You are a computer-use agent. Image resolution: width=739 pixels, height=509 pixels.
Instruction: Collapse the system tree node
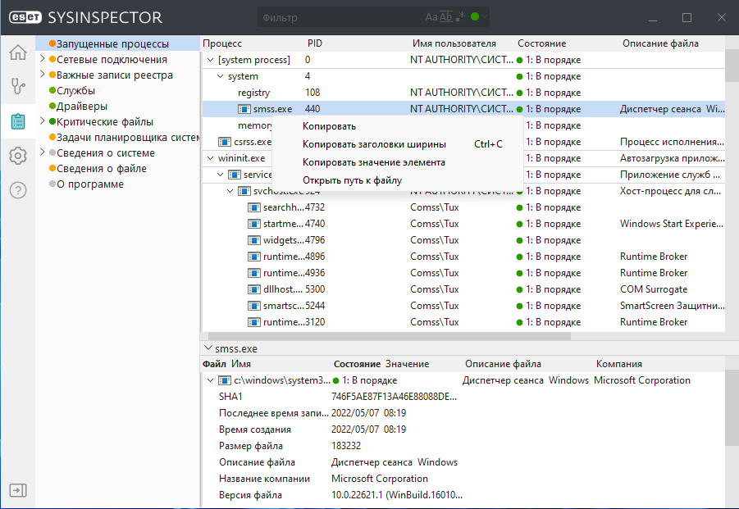[x=220, y=76]
